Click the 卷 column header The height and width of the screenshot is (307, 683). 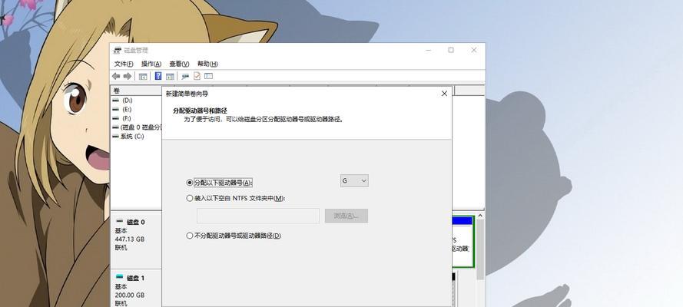coord(136,91)
